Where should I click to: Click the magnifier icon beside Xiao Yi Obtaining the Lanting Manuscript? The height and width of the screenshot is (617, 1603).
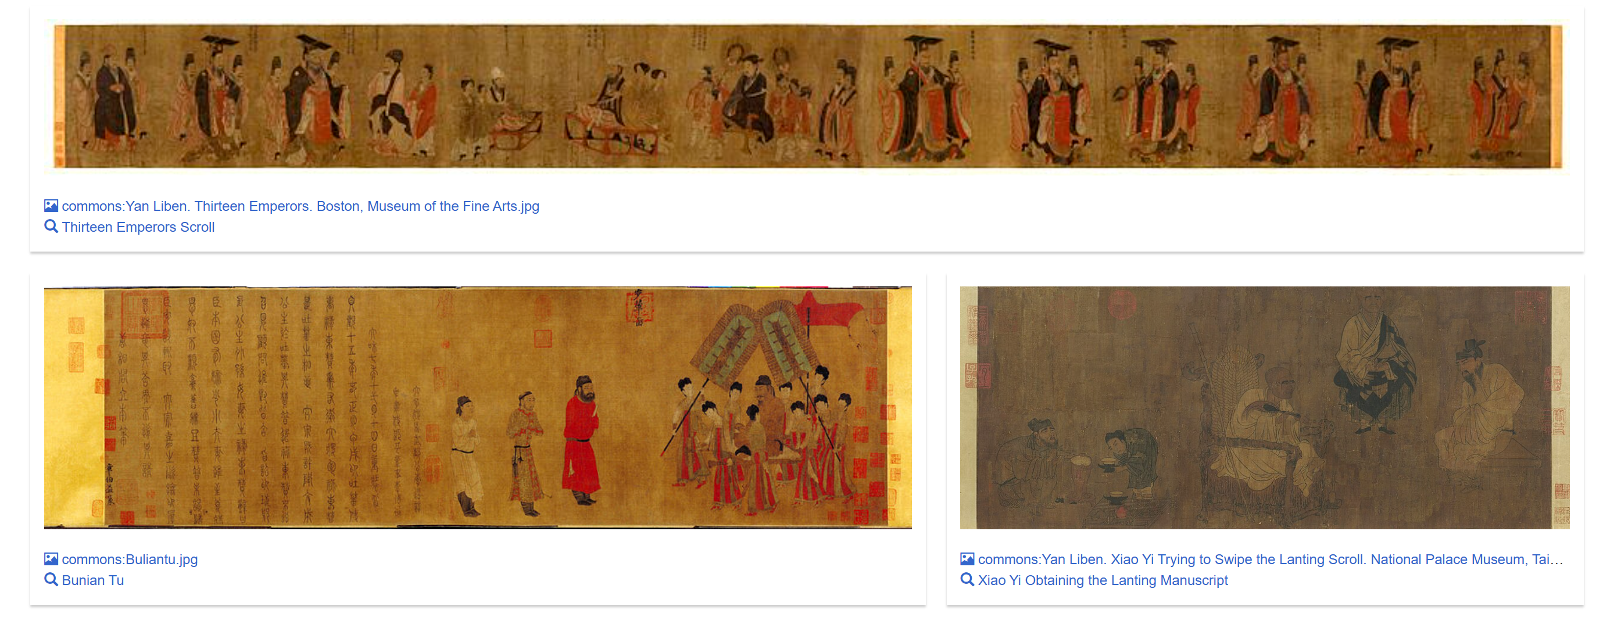coord(967,580)
